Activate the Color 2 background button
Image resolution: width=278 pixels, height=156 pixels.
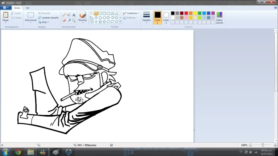tap(166, 18)
